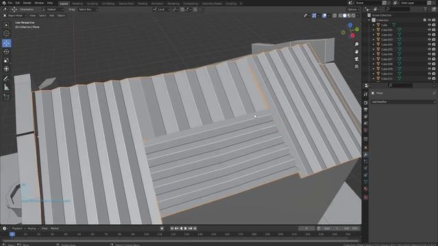Activate the Rotate tool
The image size is (438, 246).
[x=6, y=52]
